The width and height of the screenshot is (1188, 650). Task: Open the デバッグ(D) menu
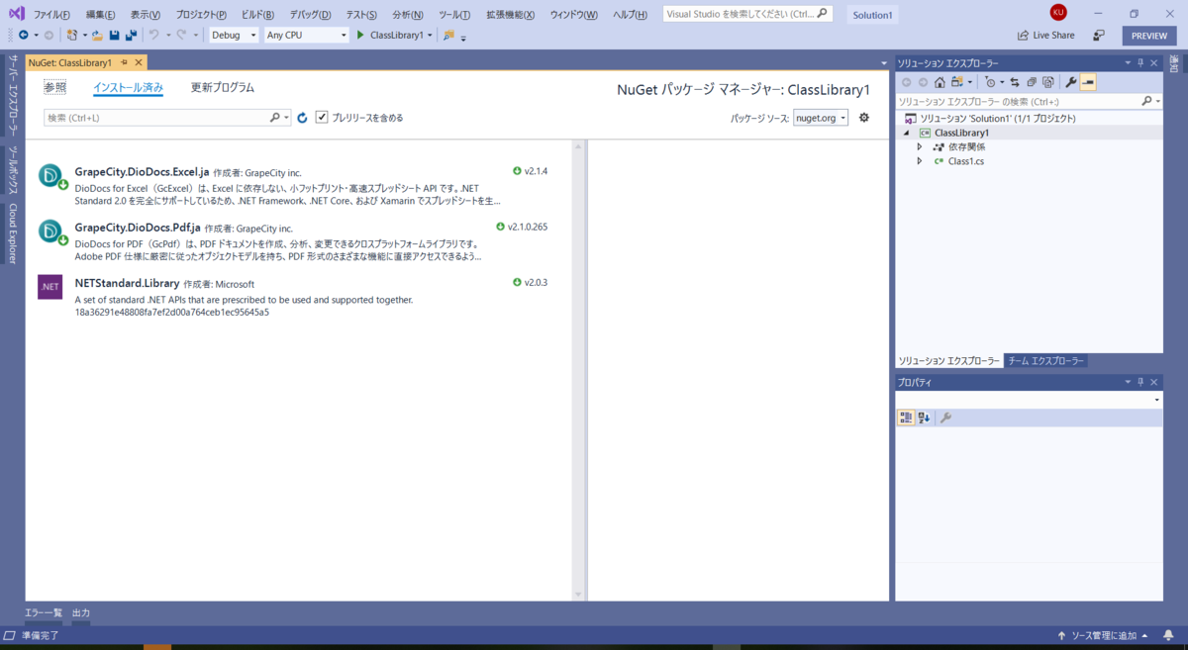pos(310,15)
